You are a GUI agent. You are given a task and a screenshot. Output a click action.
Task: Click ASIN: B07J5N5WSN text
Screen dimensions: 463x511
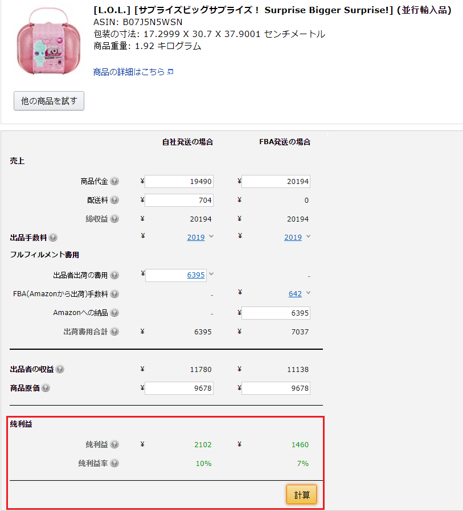[138, 22]
